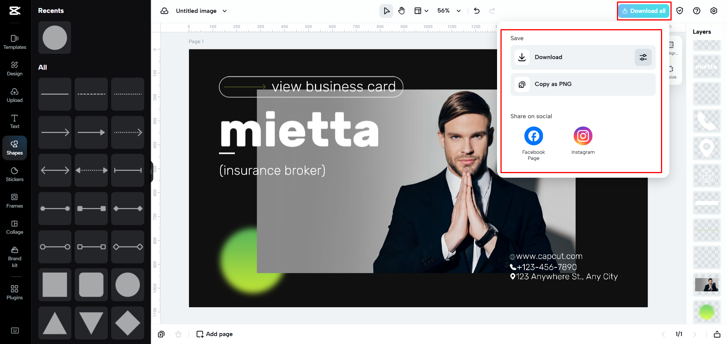
Task: Open the Brand kit panel
Action: [x=14, y=257]
